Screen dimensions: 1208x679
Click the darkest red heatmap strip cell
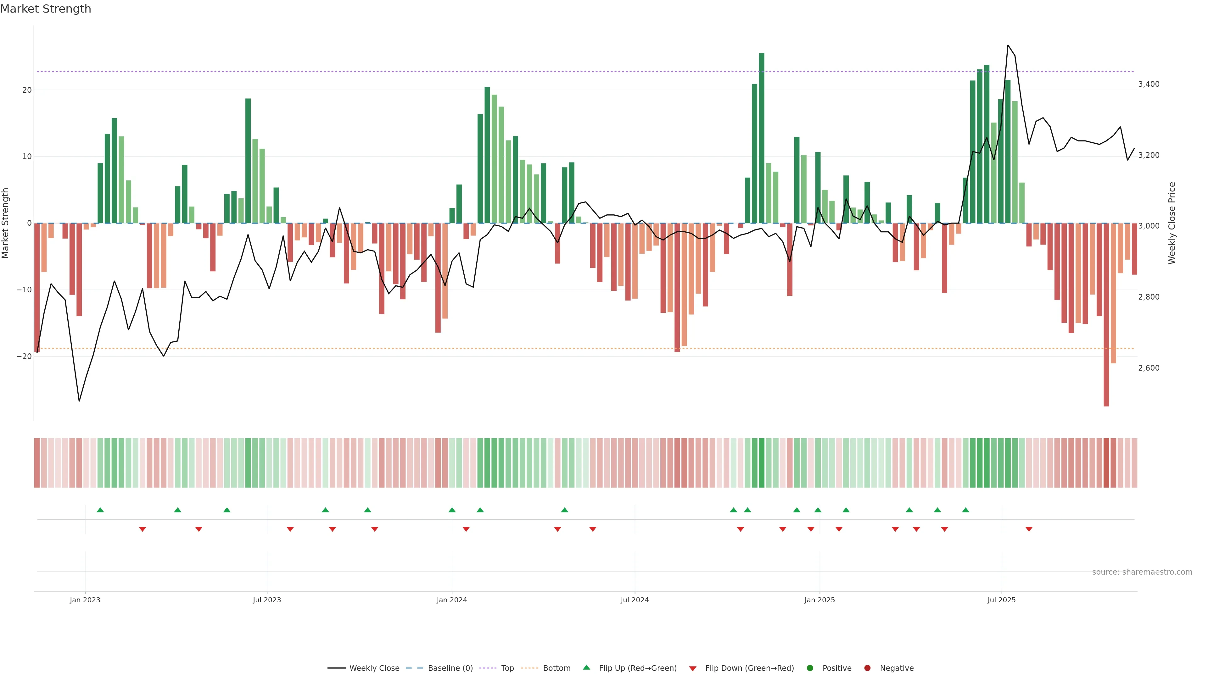point(1106,462)
